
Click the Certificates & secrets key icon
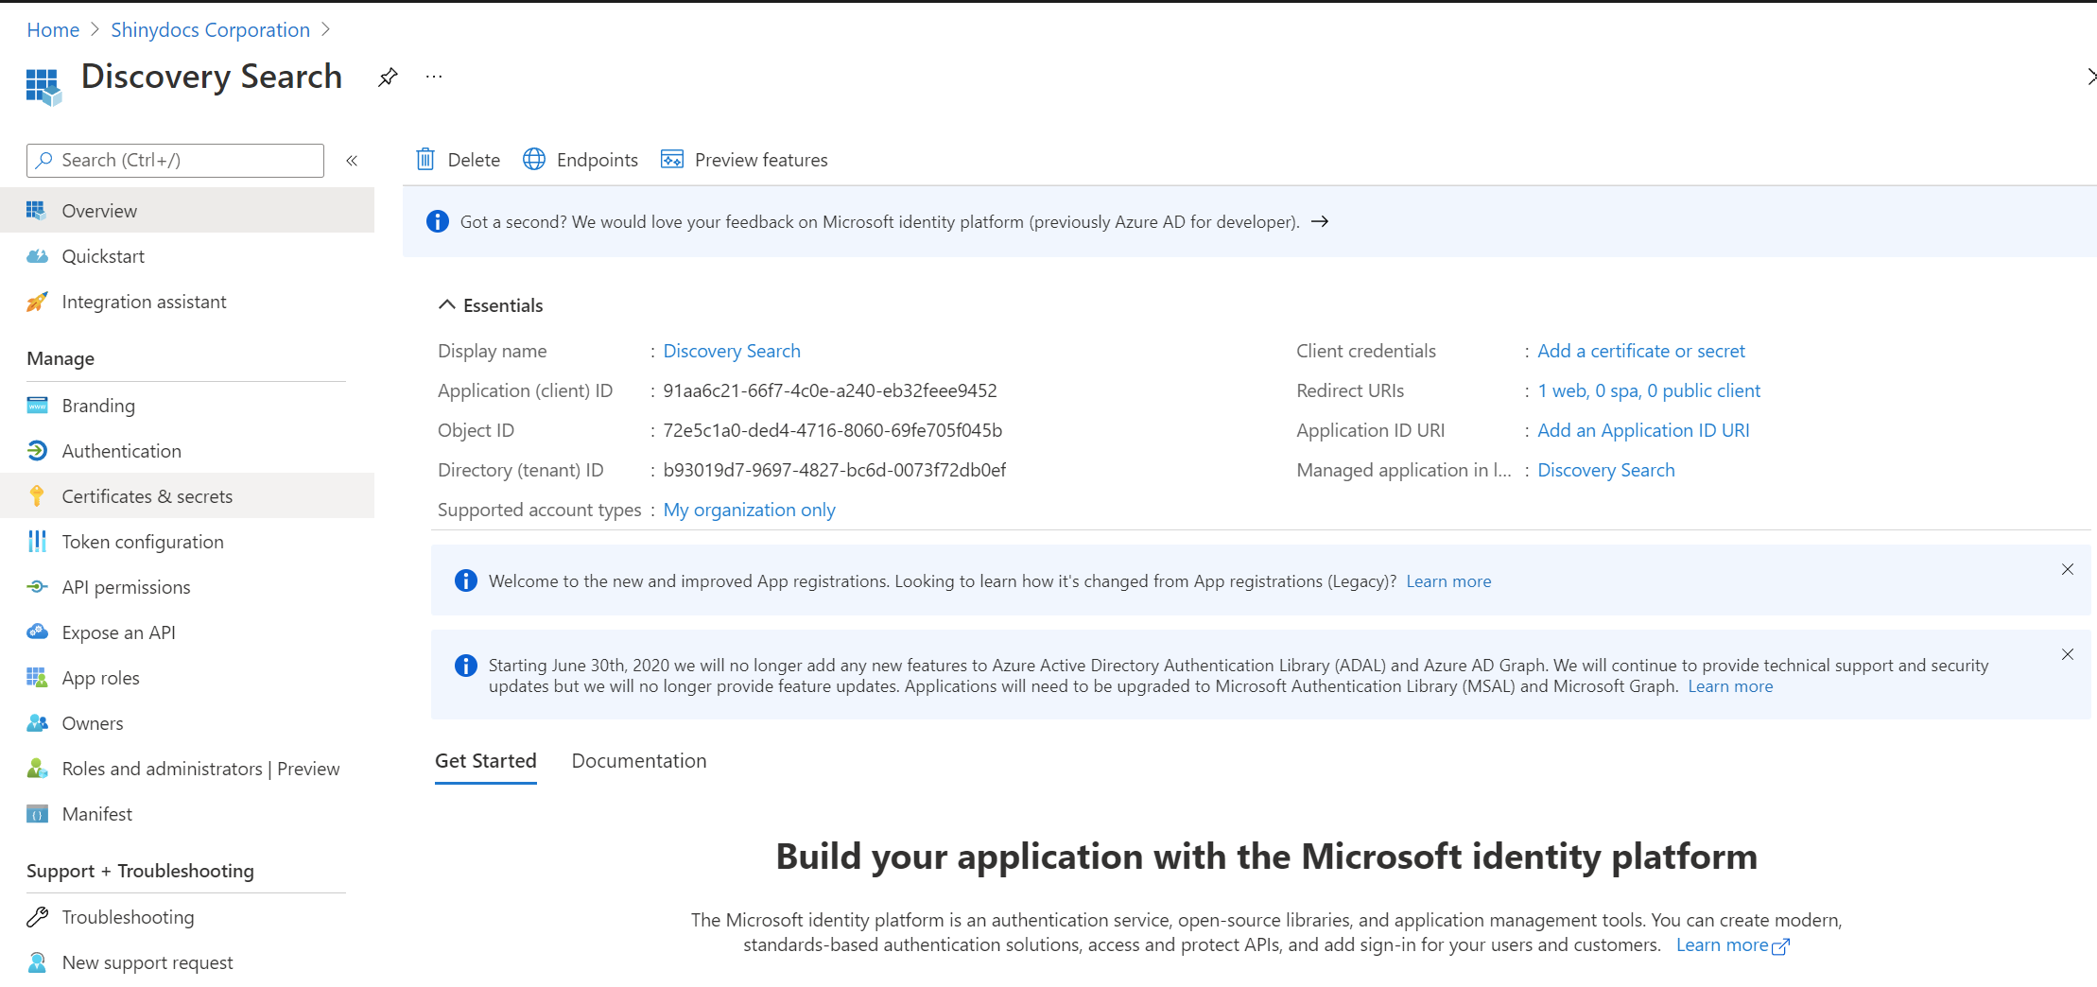[x=37, y=496]
